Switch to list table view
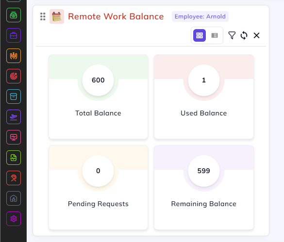 coord(215,35)
